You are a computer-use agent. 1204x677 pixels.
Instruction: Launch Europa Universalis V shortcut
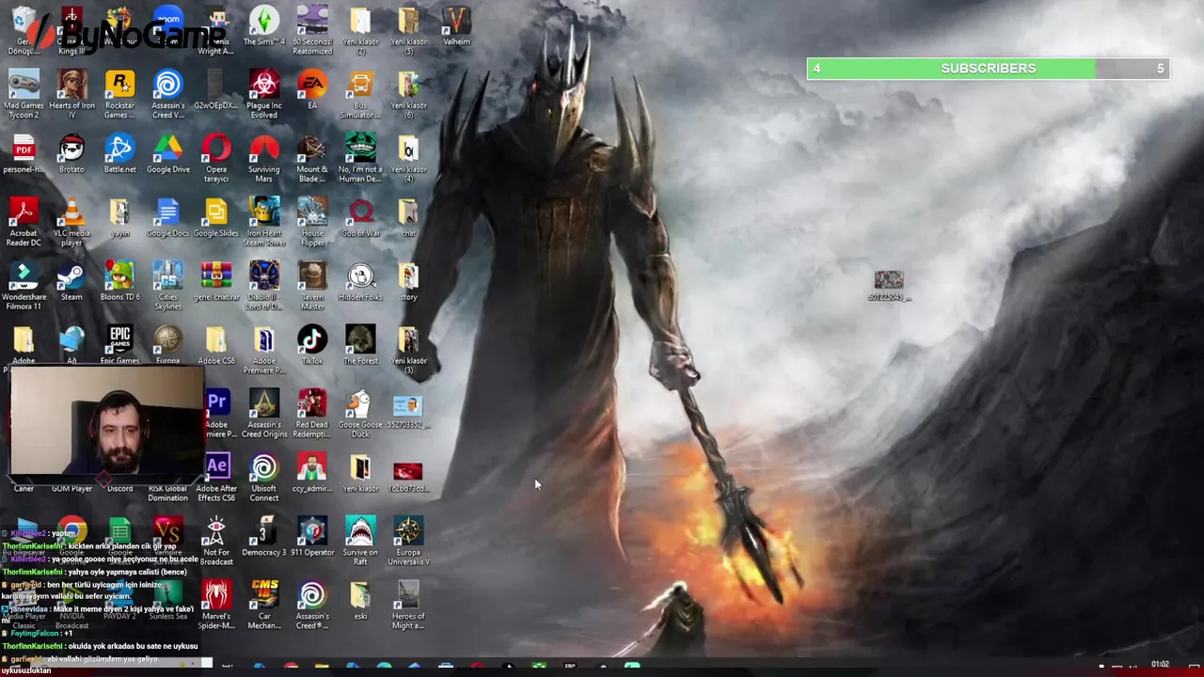click(408, 541)
